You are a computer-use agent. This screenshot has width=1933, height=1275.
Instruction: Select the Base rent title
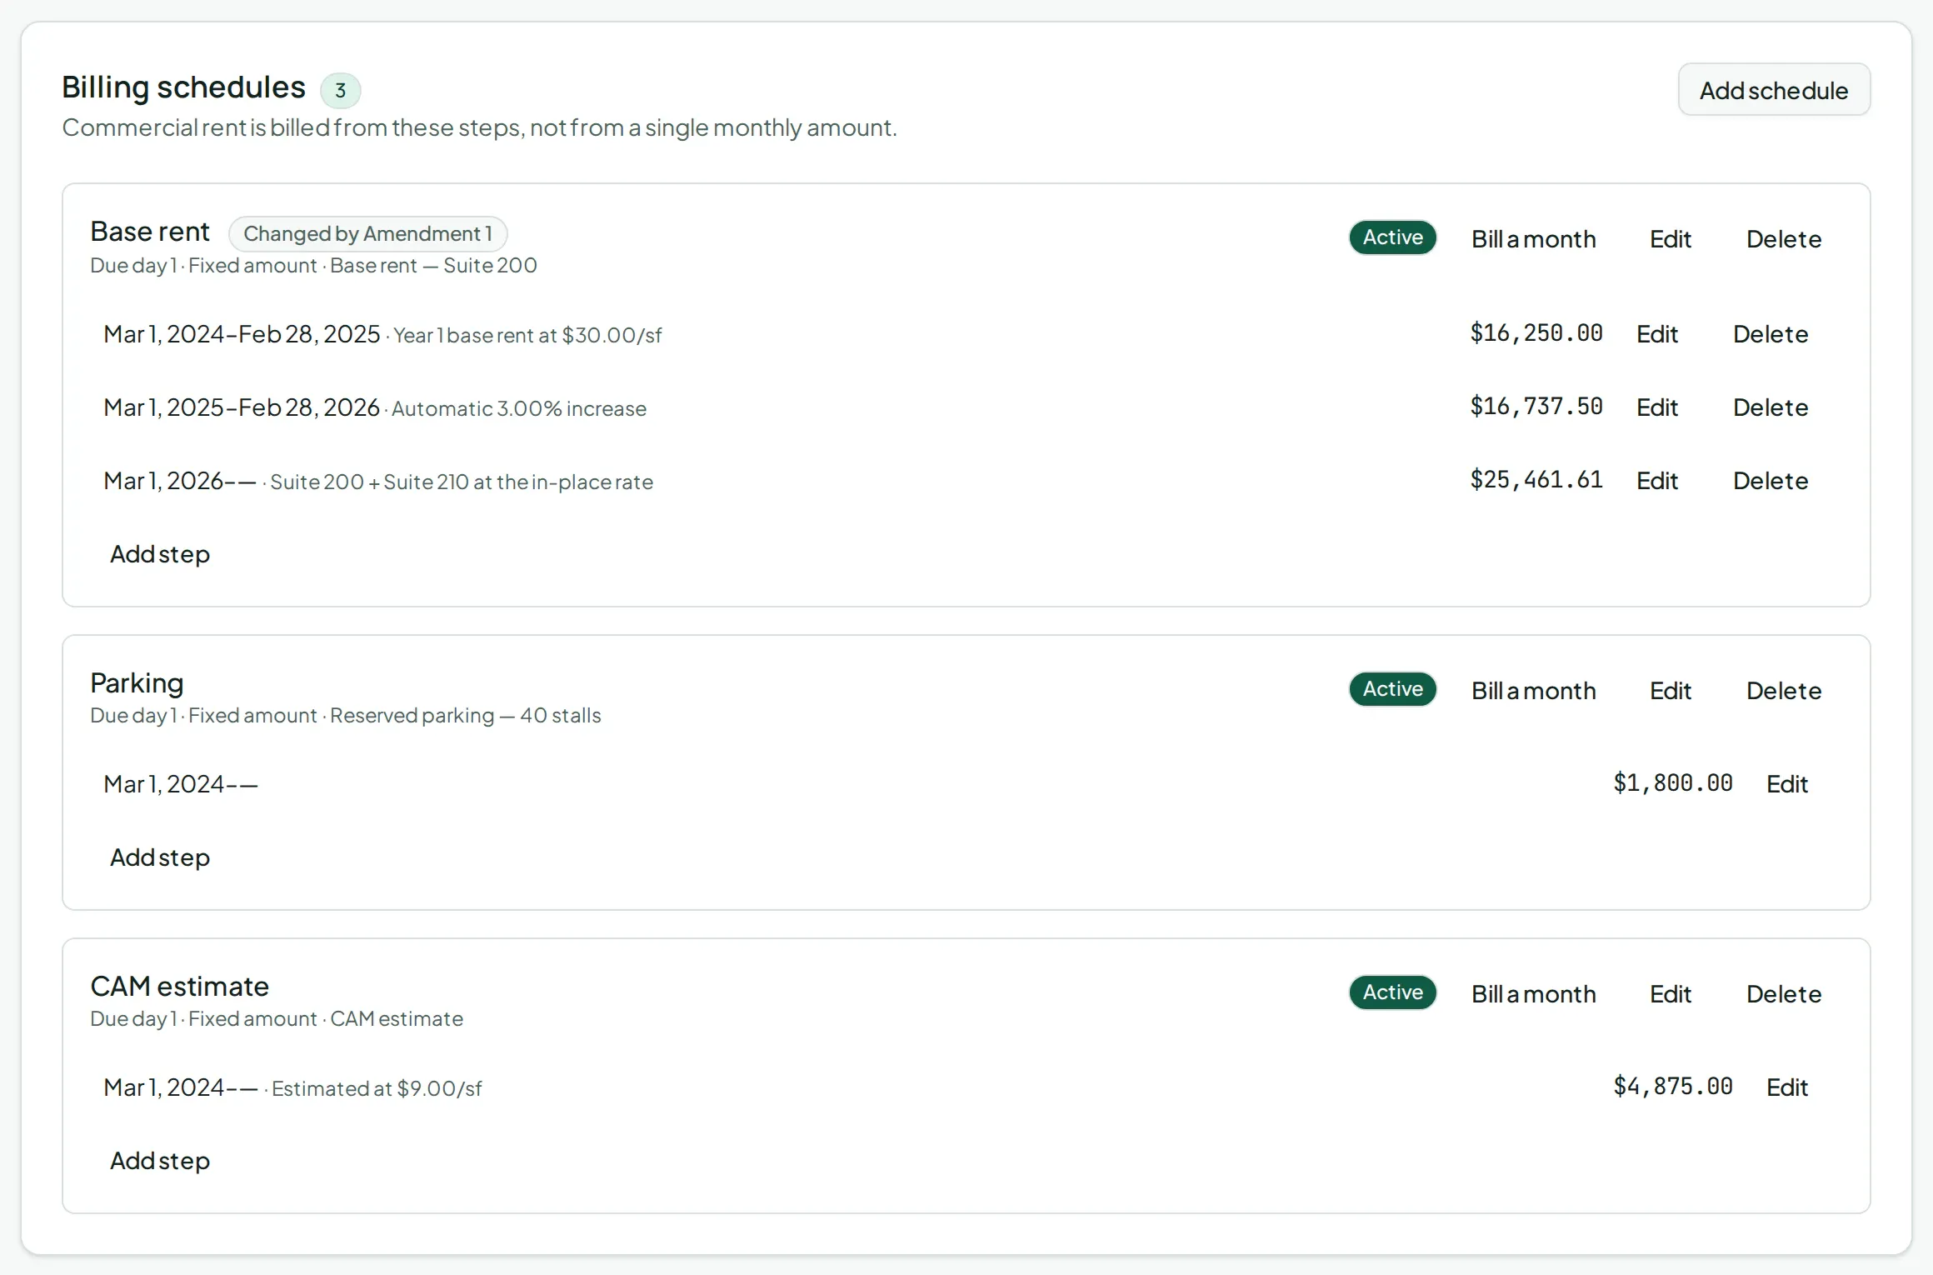tap(150, 232)
